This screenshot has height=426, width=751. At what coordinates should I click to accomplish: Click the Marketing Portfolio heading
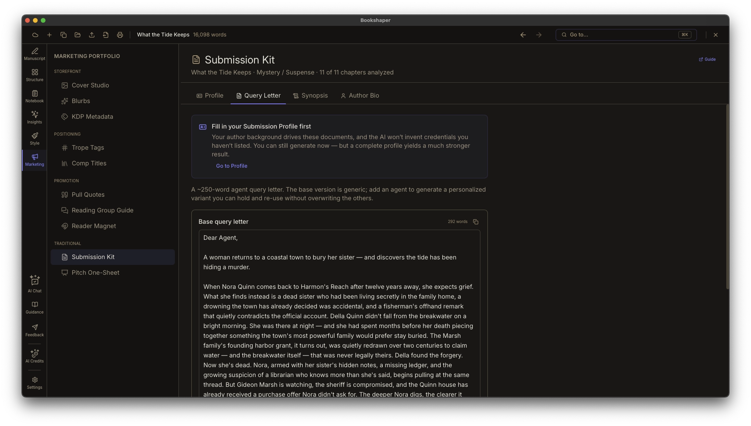coord(87,56)
